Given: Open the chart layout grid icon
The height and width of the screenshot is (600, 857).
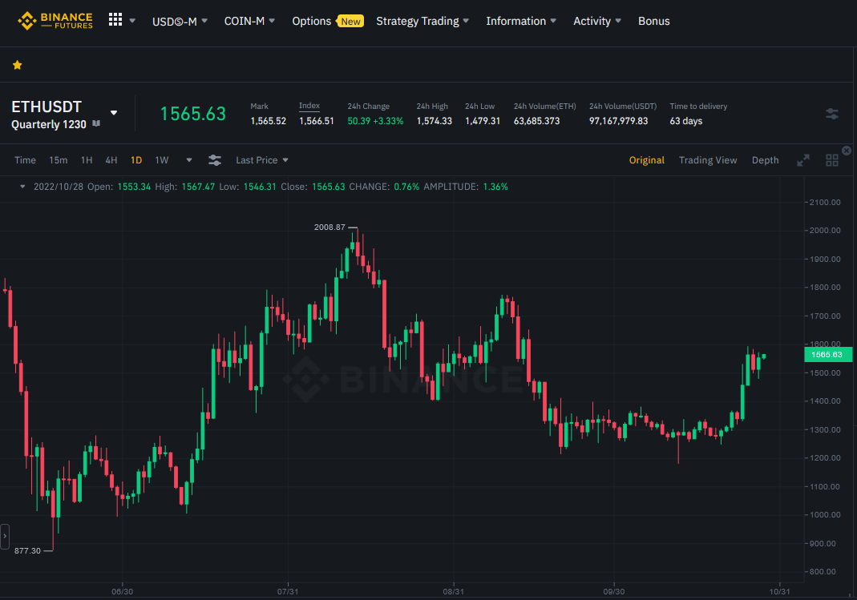Looking at the screenshot, I should (x=832, y=160).
